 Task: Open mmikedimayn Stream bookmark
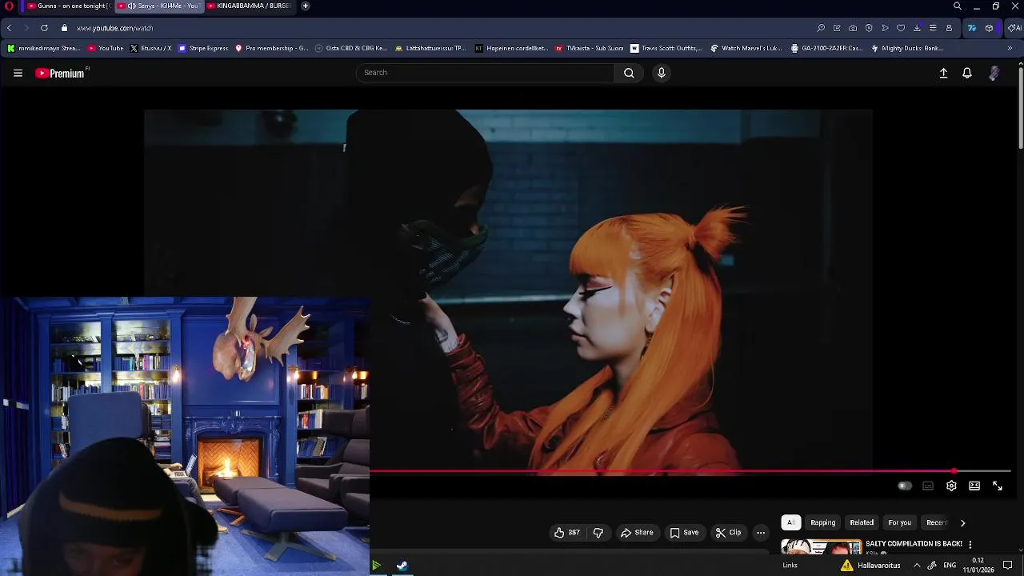point(44,48)
